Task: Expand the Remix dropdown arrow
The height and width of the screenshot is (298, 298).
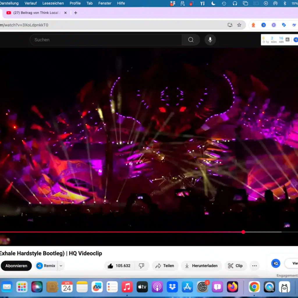Action: 61,266
